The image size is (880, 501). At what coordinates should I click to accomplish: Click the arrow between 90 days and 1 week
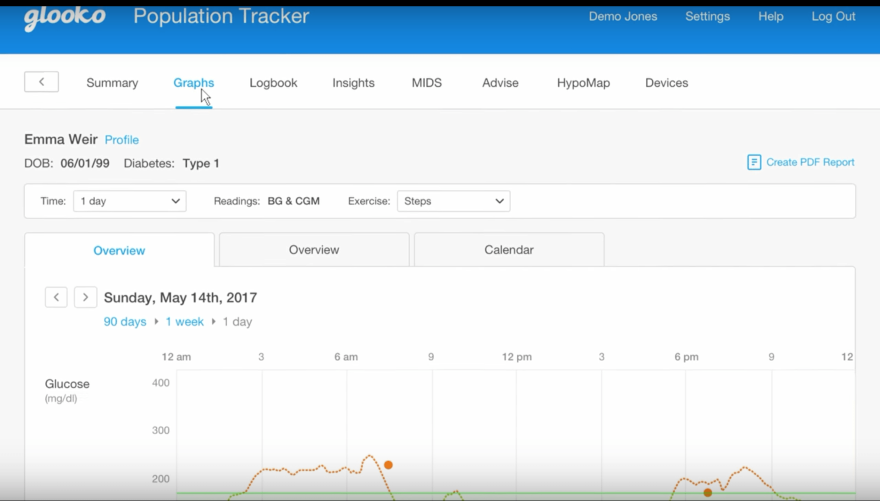156,322
